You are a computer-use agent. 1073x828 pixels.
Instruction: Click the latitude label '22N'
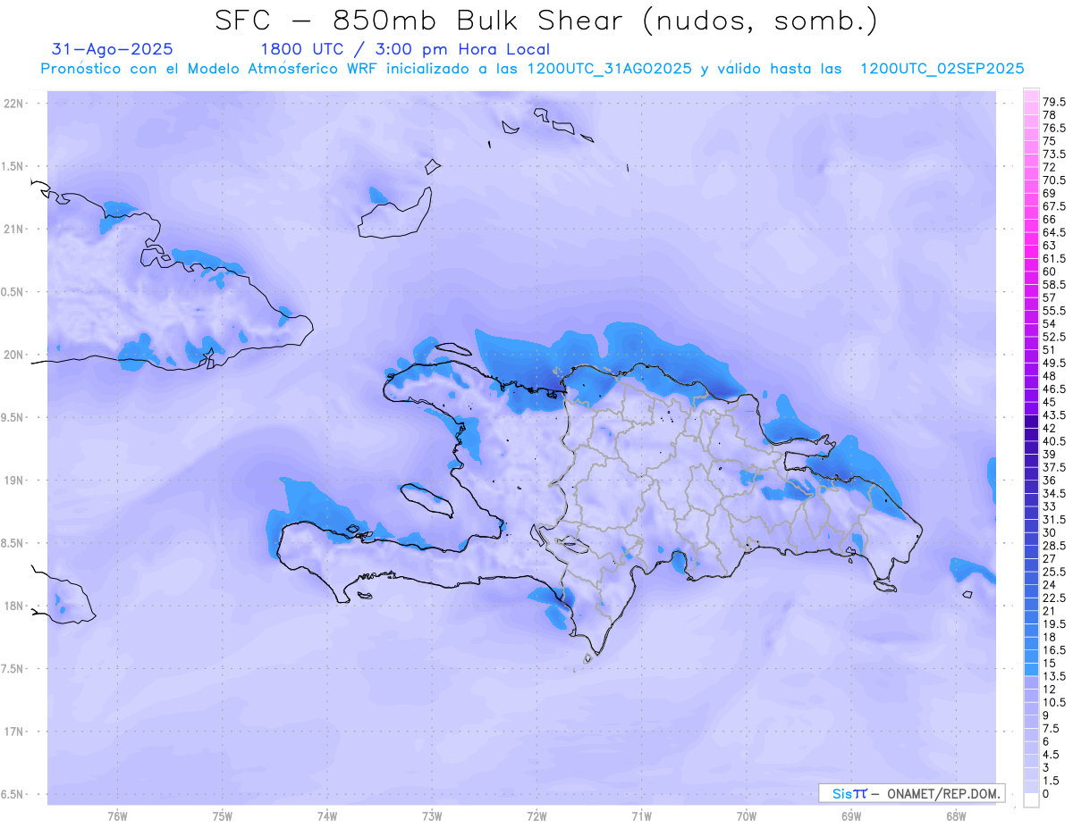pyautogui.click(x=15, y=104)
